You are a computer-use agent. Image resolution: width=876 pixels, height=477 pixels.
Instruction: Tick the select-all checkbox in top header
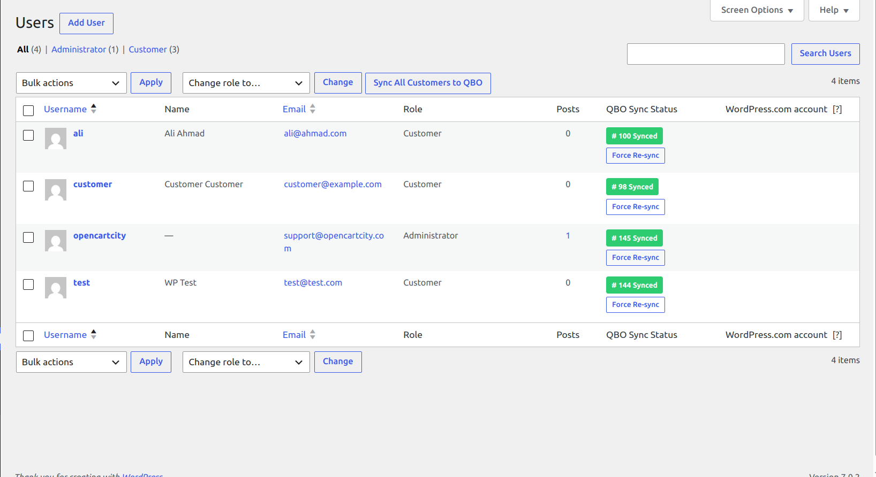28,110
